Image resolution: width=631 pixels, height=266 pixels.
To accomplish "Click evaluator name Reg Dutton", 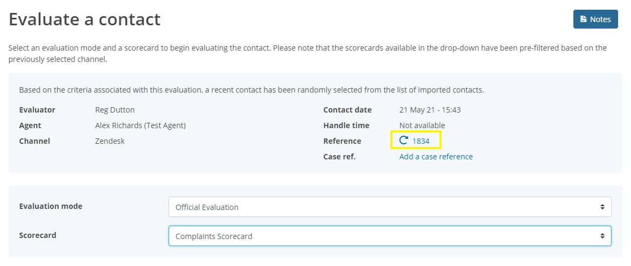I will (x=115, y=110).
